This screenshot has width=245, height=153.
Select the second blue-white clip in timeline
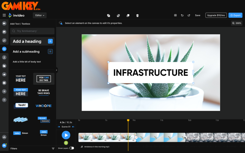pos(160,137)
